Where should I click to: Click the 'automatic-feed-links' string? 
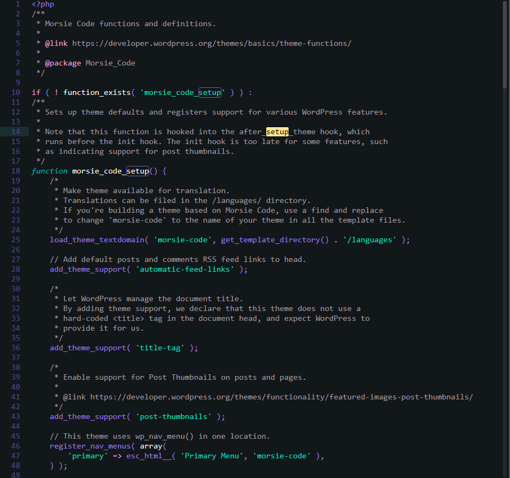[x=185, y=270]
